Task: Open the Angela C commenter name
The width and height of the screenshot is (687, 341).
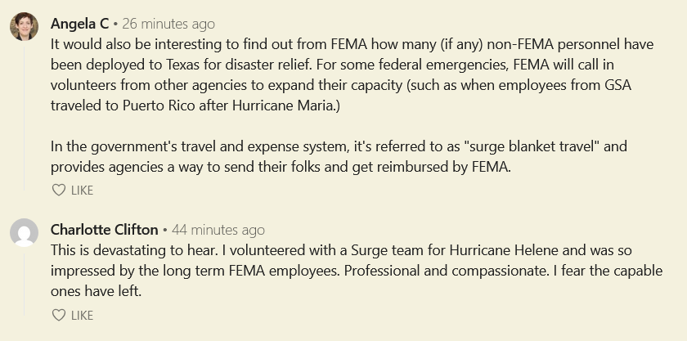Action: pos(80,24)
